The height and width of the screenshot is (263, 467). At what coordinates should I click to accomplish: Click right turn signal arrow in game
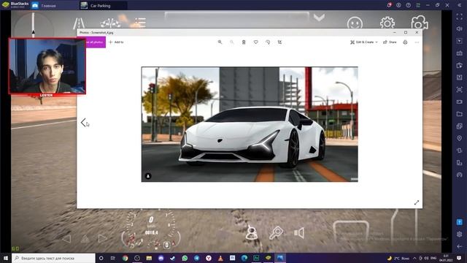(102, 239)
